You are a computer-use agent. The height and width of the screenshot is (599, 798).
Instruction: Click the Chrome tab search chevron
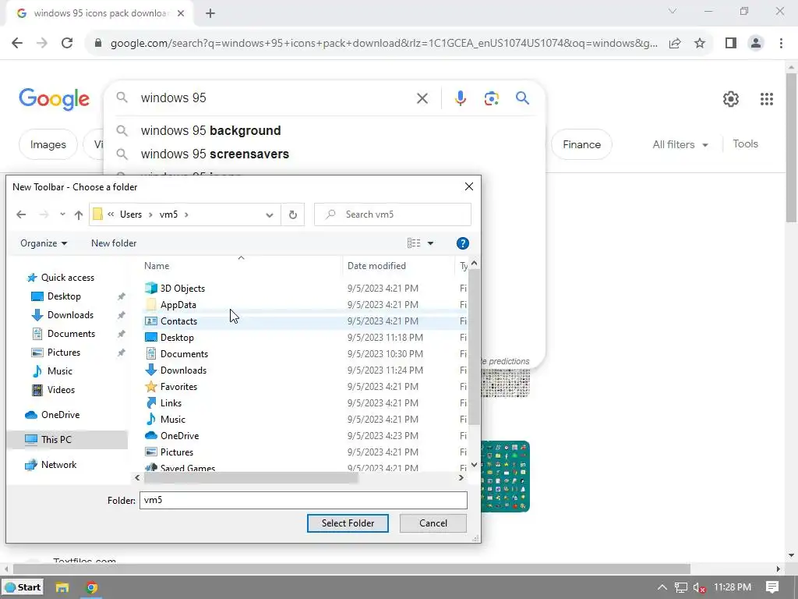click(672, 11)
